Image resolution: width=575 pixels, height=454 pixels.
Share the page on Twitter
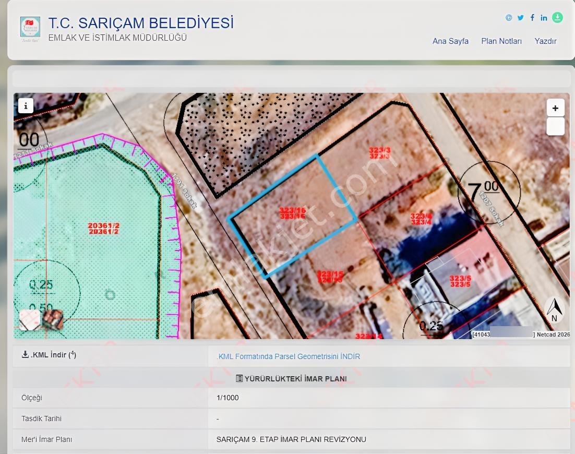click(521, 18)
